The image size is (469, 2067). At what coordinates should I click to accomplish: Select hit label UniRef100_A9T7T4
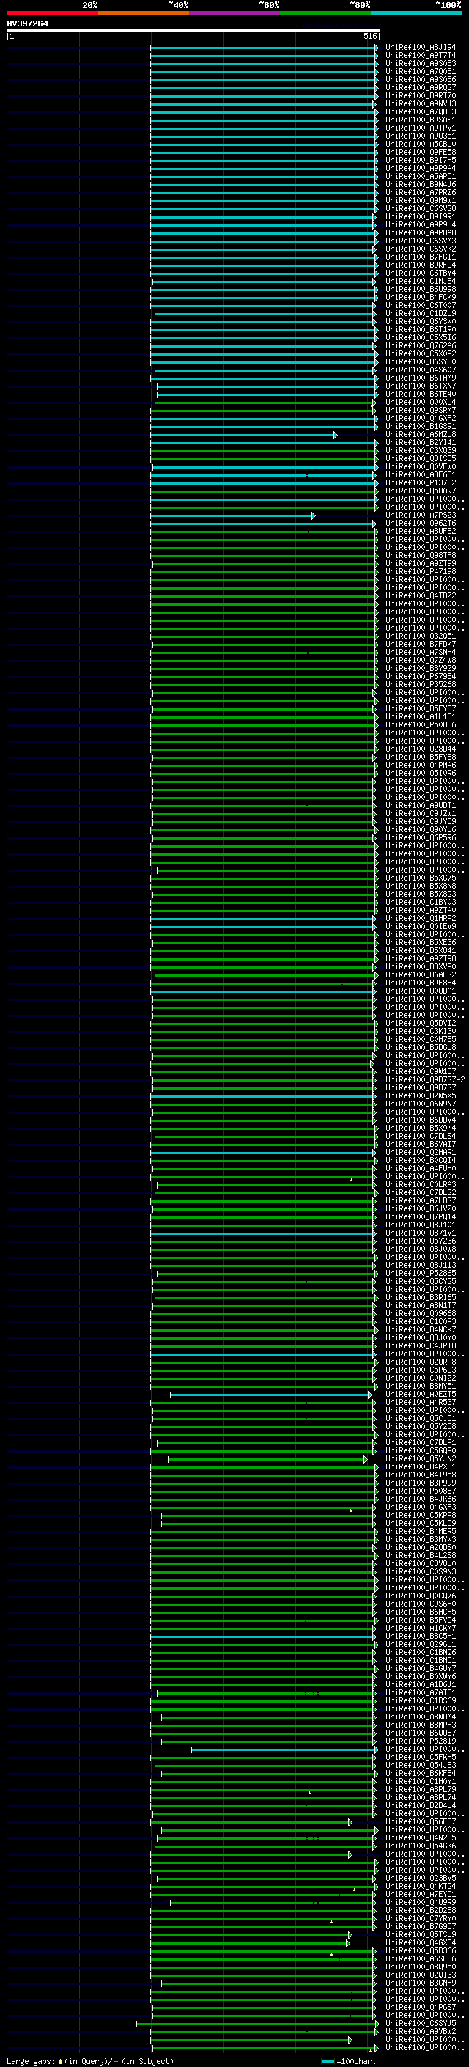coord(421,56)
